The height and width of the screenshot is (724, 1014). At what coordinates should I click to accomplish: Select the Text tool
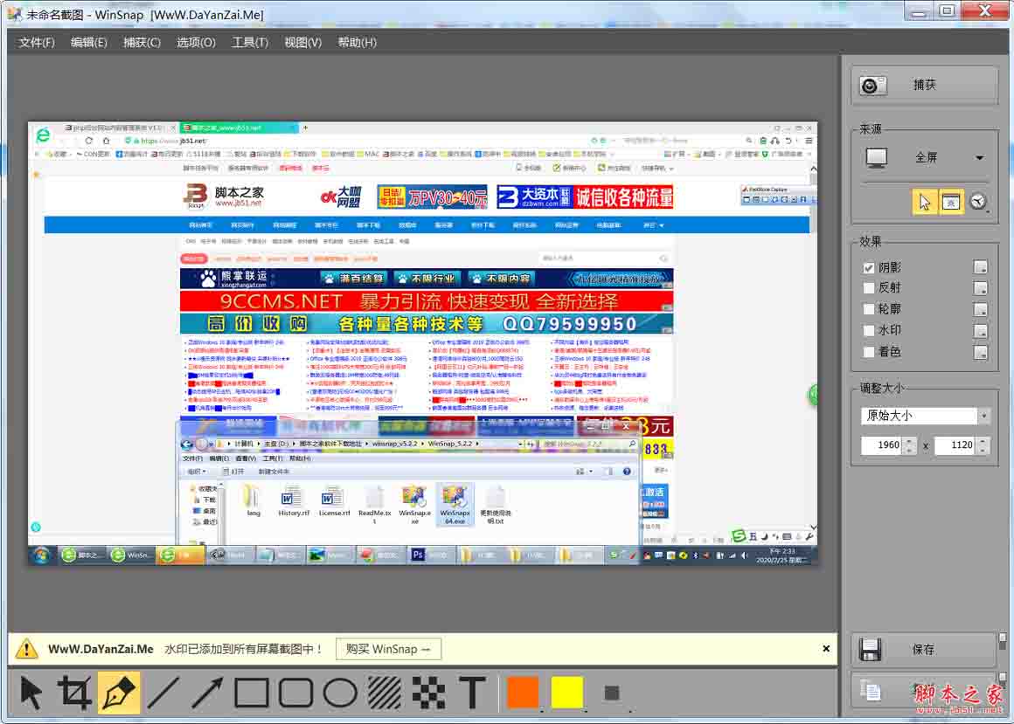pyautogui.click(x=472, y=693)
